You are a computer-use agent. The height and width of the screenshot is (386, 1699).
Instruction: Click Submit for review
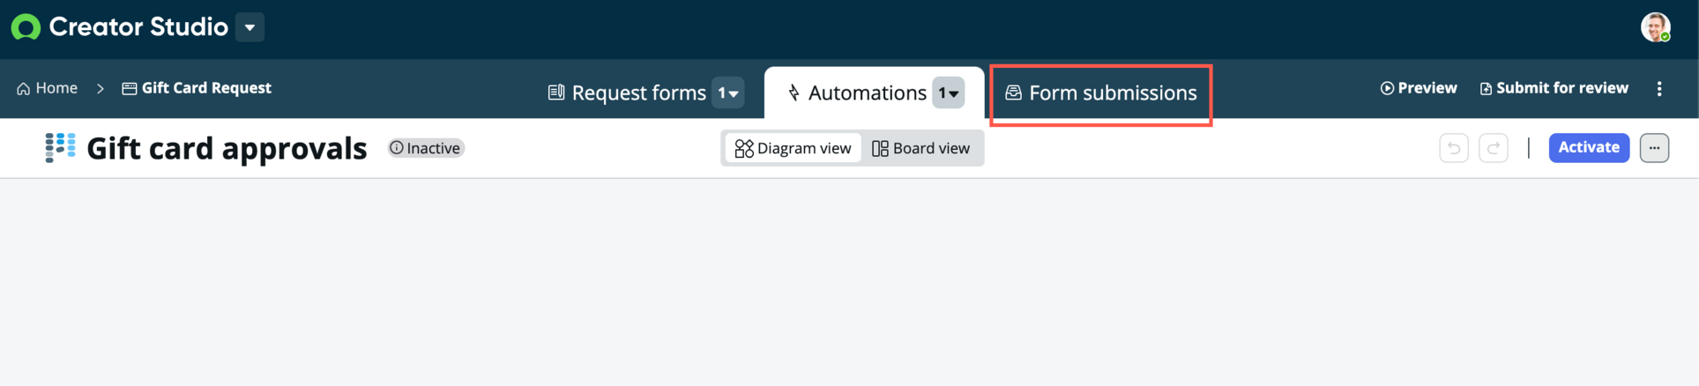(1554, 88)
